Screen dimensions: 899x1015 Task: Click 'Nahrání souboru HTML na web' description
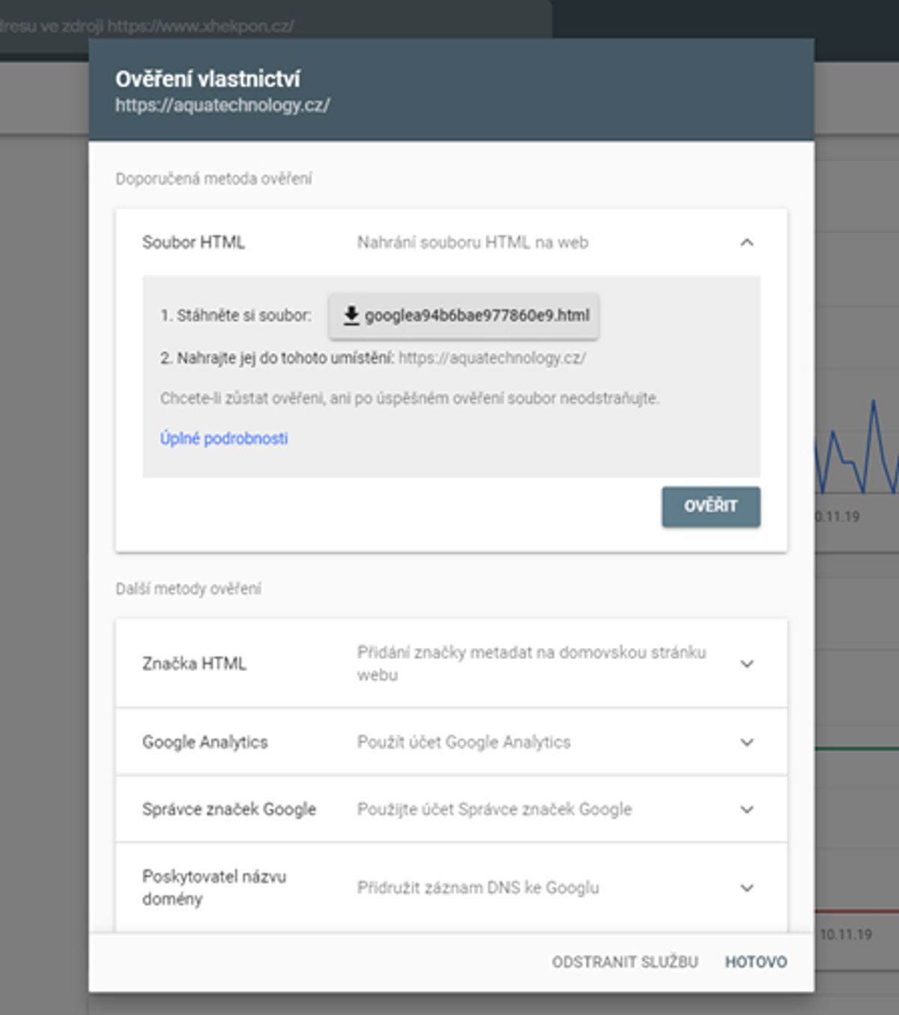[x=473, y=242]
